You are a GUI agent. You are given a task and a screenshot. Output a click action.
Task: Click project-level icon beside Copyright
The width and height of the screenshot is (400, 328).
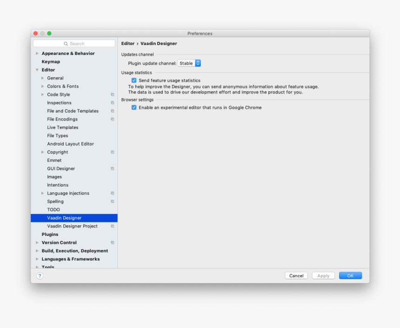[x=112, y=152]
